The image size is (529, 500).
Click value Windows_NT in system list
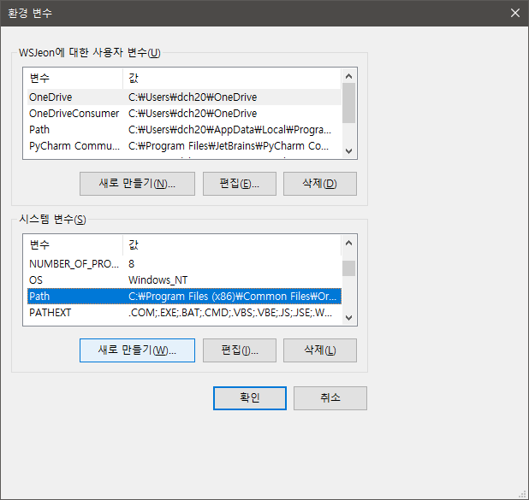coord(158,280)
